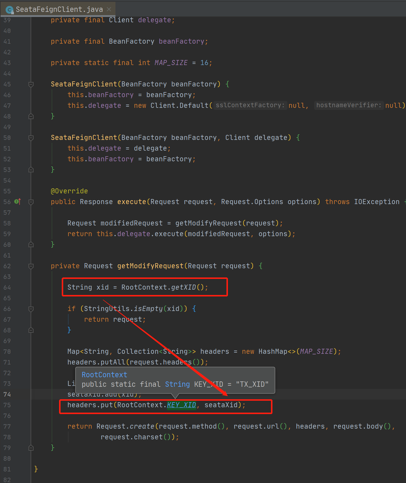Click isEmpty on line 66
This screenshot has height=483, width=406.
148,309
